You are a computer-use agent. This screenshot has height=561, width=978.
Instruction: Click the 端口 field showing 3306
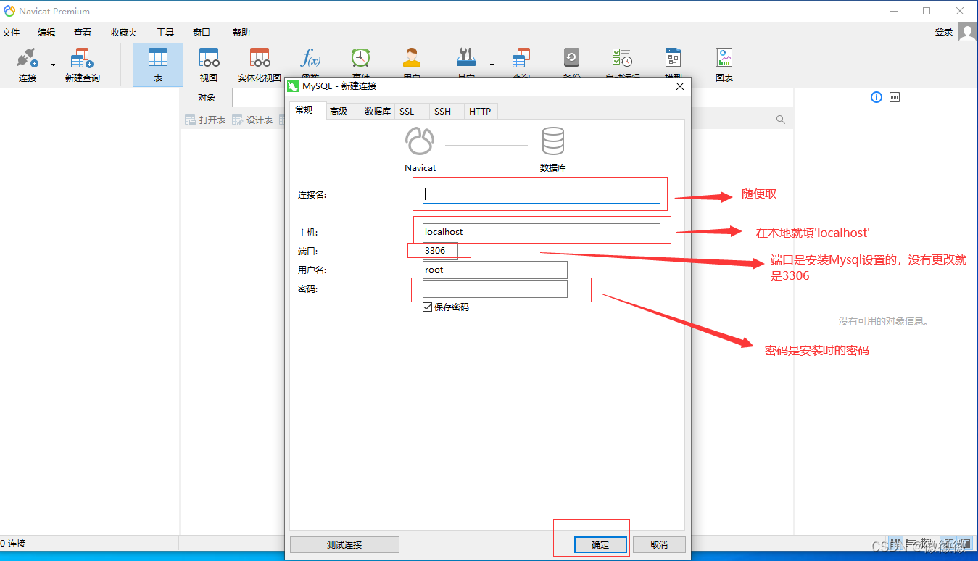coord(441,251)
